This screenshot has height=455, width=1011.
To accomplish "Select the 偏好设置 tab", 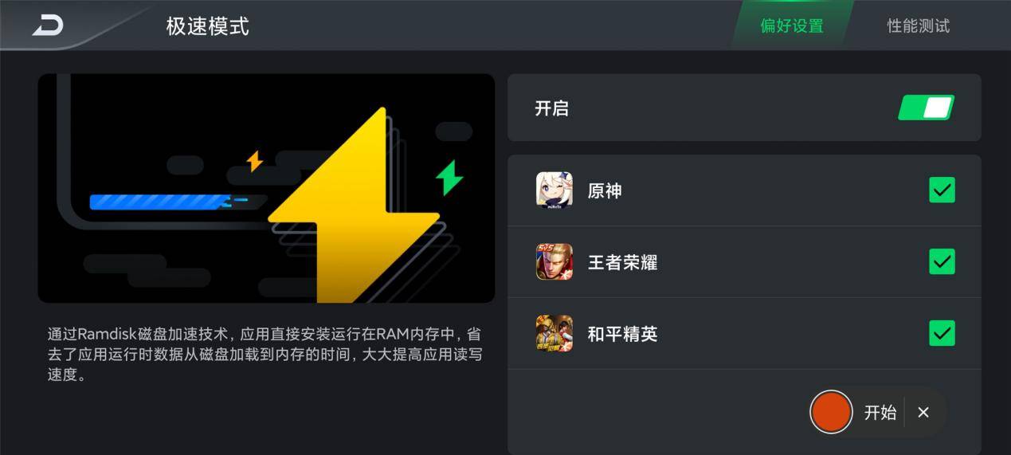I will (x=791, y=25).
